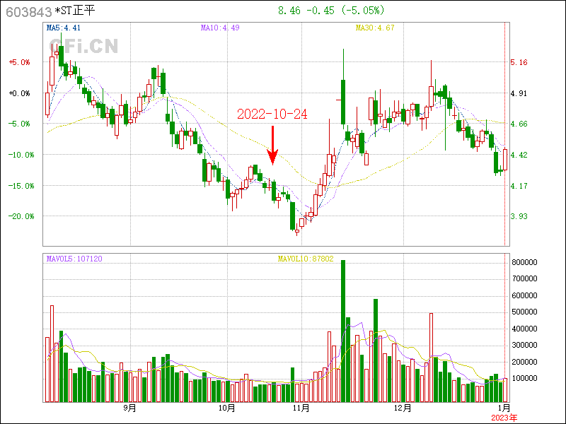Click the 9月 label on time axis

click(x=129, y=408)
